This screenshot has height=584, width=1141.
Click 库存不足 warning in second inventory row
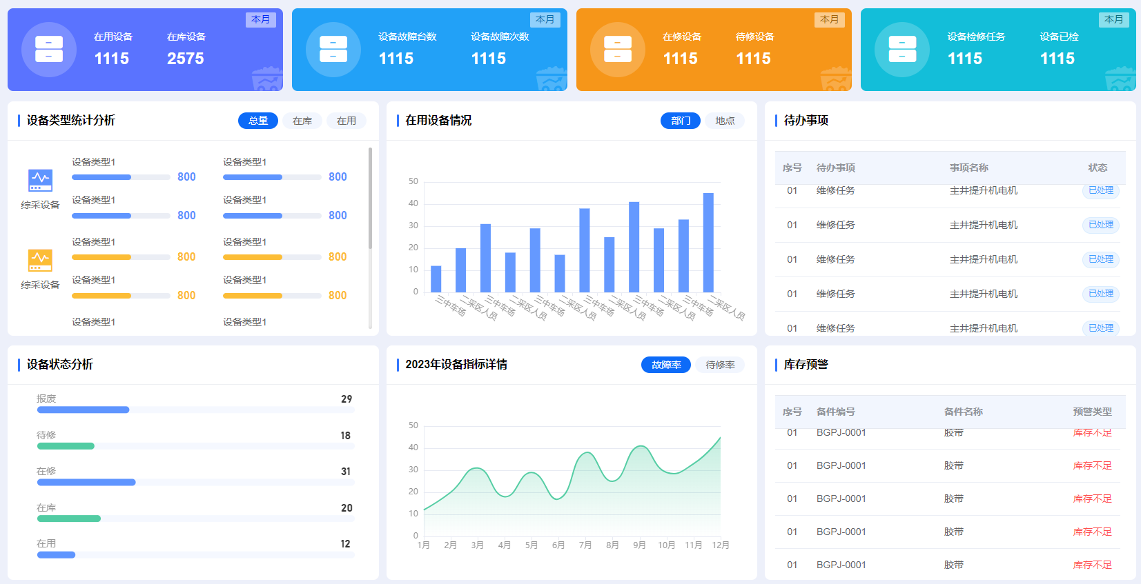(1093, 465)
